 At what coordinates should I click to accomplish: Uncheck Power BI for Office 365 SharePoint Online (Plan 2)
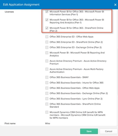(x=47, y=28)
